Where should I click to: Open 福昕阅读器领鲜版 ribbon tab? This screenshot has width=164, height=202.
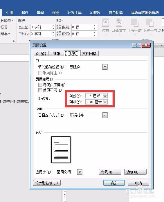[145, 12]
